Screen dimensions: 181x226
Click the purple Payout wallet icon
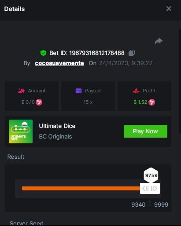[78, 91]
